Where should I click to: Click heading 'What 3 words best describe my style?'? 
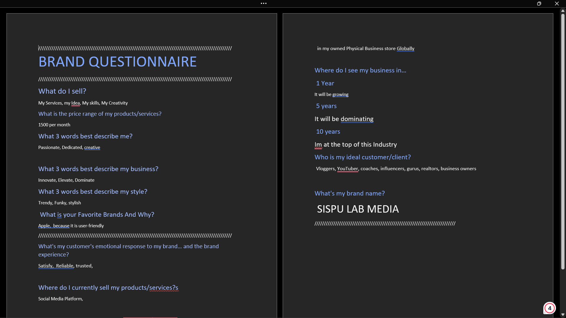93,192
